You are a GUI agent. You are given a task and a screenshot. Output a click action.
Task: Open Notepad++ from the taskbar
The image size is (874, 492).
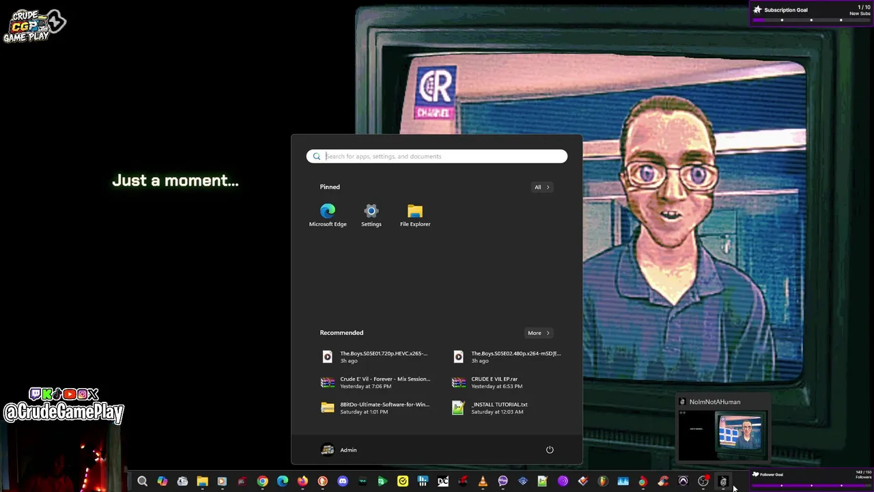tap(543, 482)
